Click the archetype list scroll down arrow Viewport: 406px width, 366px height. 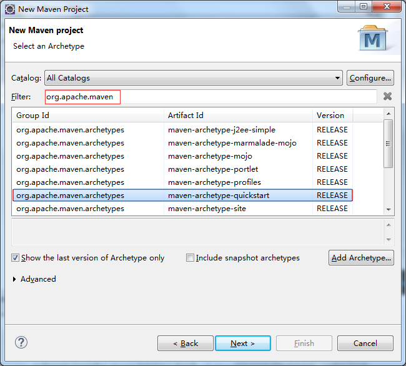coord(389,210)
